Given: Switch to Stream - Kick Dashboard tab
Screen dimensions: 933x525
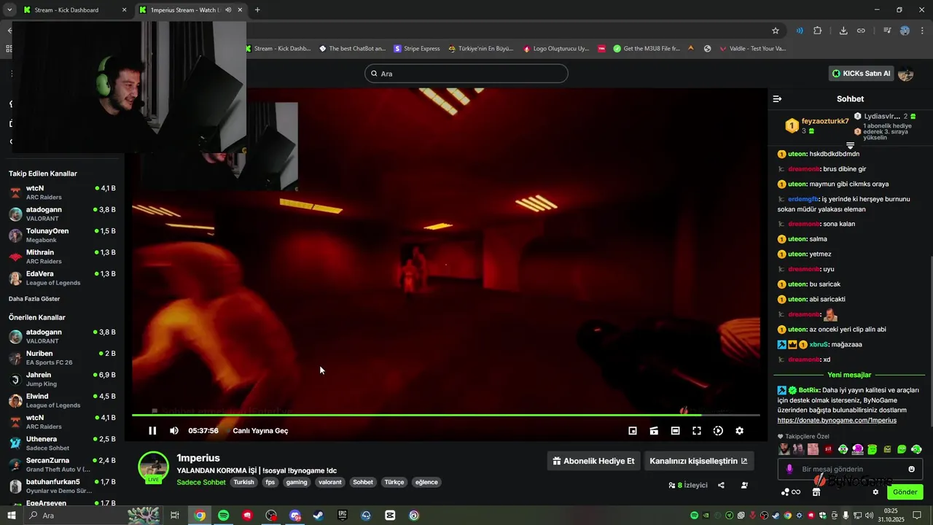Looking at the screenshot, I should pos(73,10).
